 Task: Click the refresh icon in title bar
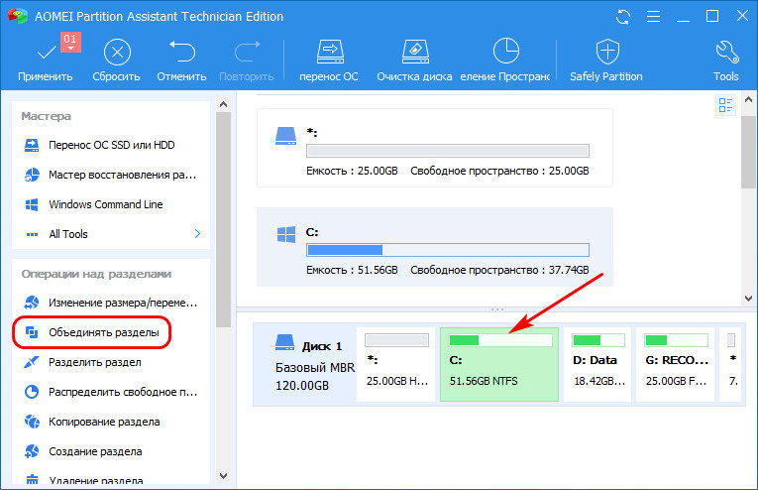(x=623, y=17)
